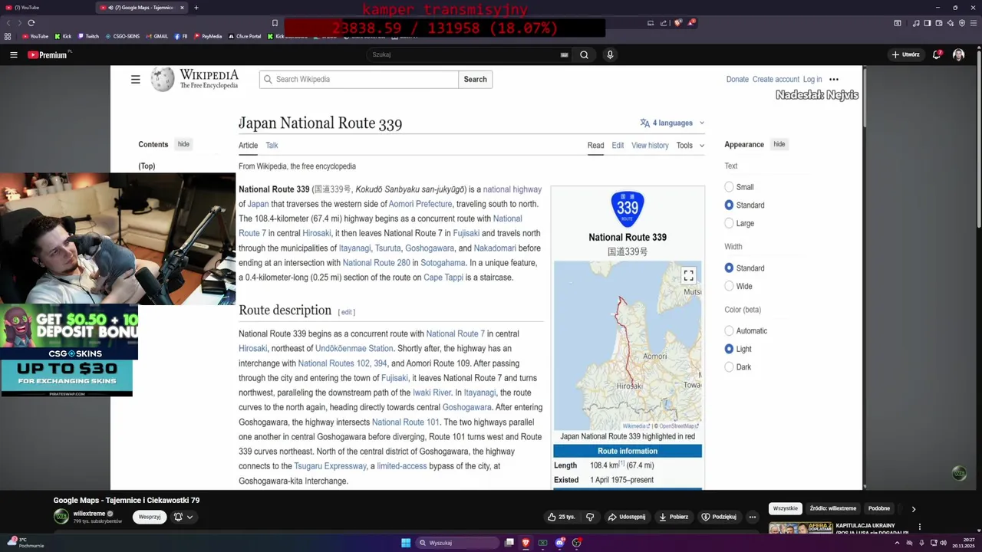982x552 pixels.
Task: Open Brave Rewards triangle icon
Action: pyautogui.click(x=690, y=23)
